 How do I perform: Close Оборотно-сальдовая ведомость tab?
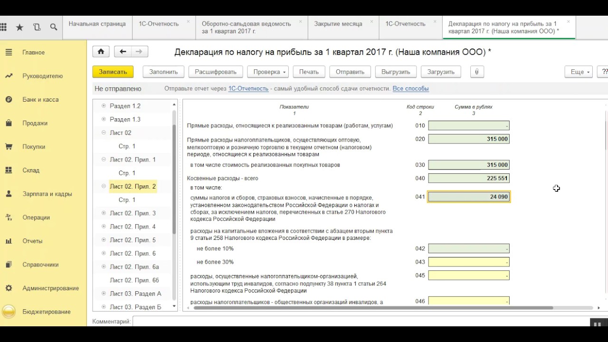[x=301, y=22]
